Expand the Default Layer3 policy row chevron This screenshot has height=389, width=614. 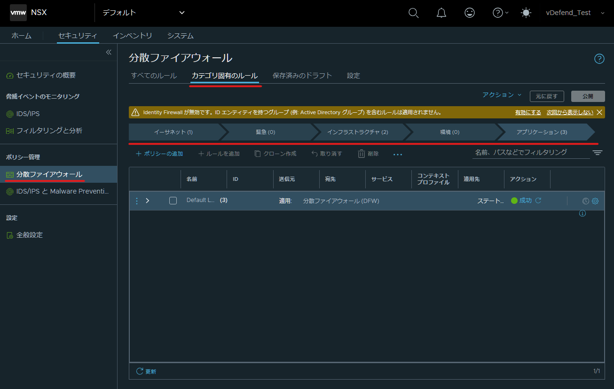(148, 201)
